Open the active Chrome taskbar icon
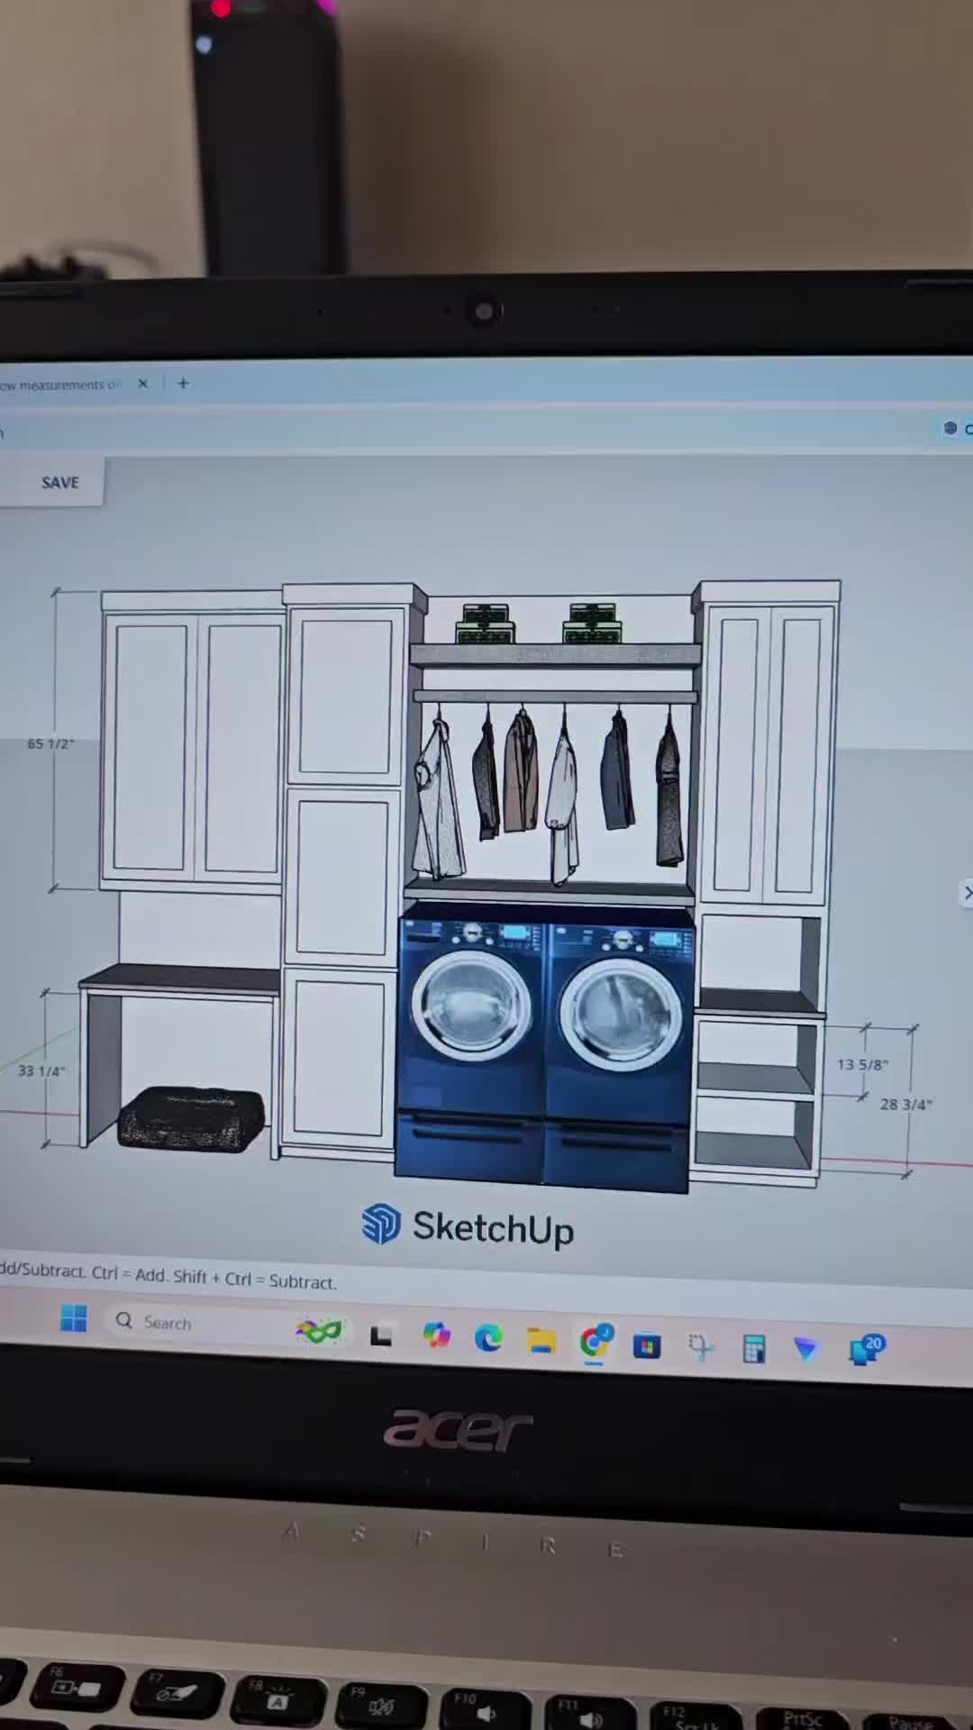Viewport: 973px width, 1730px height. click(x=595, y=1343)
